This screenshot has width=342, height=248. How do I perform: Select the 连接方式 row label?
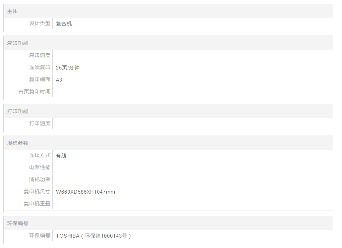(x=40, y=155)
